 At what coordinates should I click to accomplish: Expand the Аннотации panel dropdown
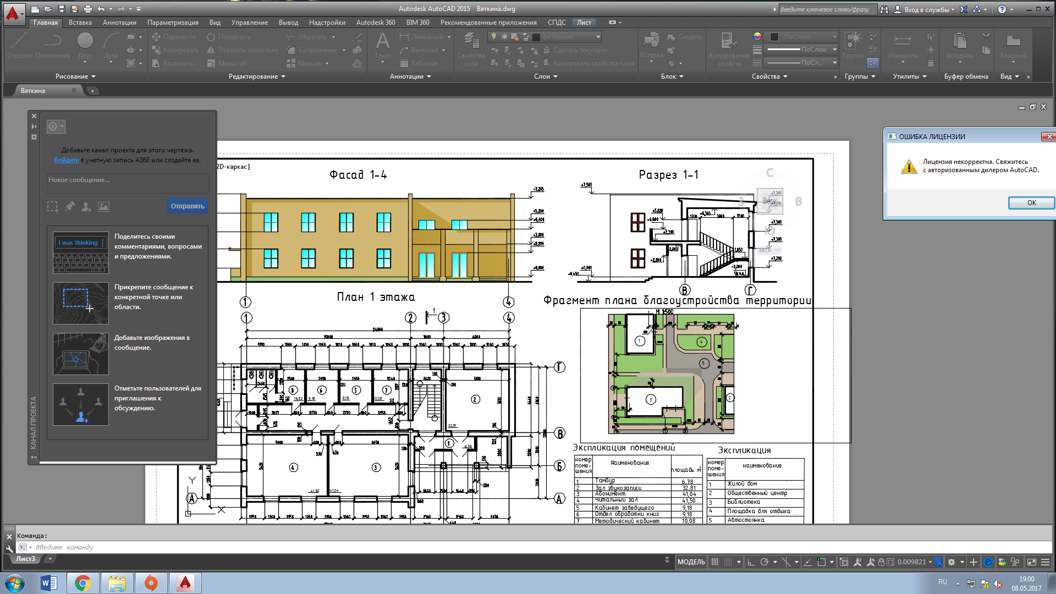[x=410, y=76]
